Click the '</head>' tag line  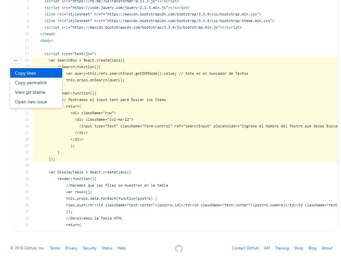coord(48,34)
